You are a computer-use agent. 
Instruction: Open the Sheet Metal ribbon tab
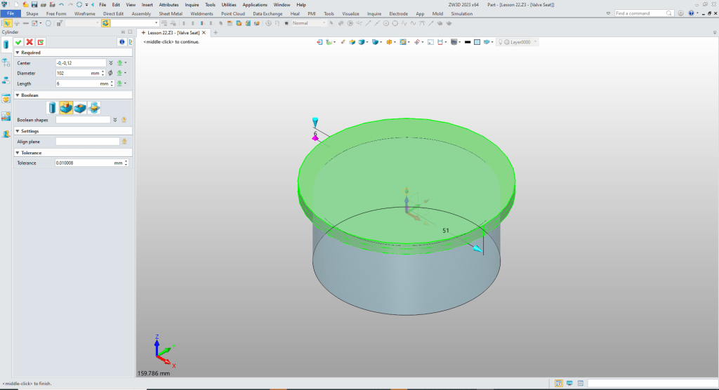point(169,13)
